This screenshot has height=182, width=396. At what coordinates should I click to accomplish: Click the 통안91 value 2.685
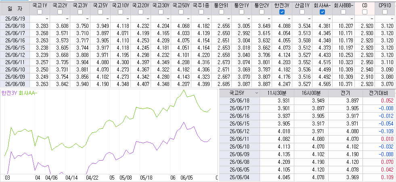click(x=224, y=84)
